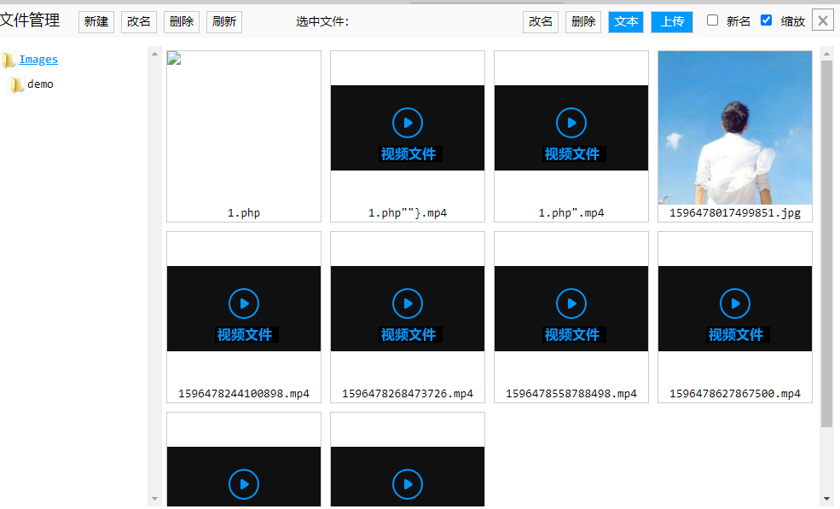Viewport: 840px width, 509px height.
Task: Click play icon on 1596478627867500.mp4
Action: 735,304
